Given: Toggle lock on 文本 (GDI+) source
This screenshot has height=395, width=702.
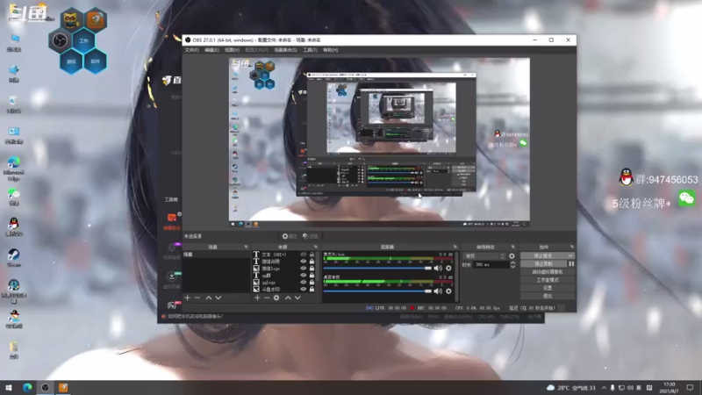Looking at the screenshot, I should (312, 255).
